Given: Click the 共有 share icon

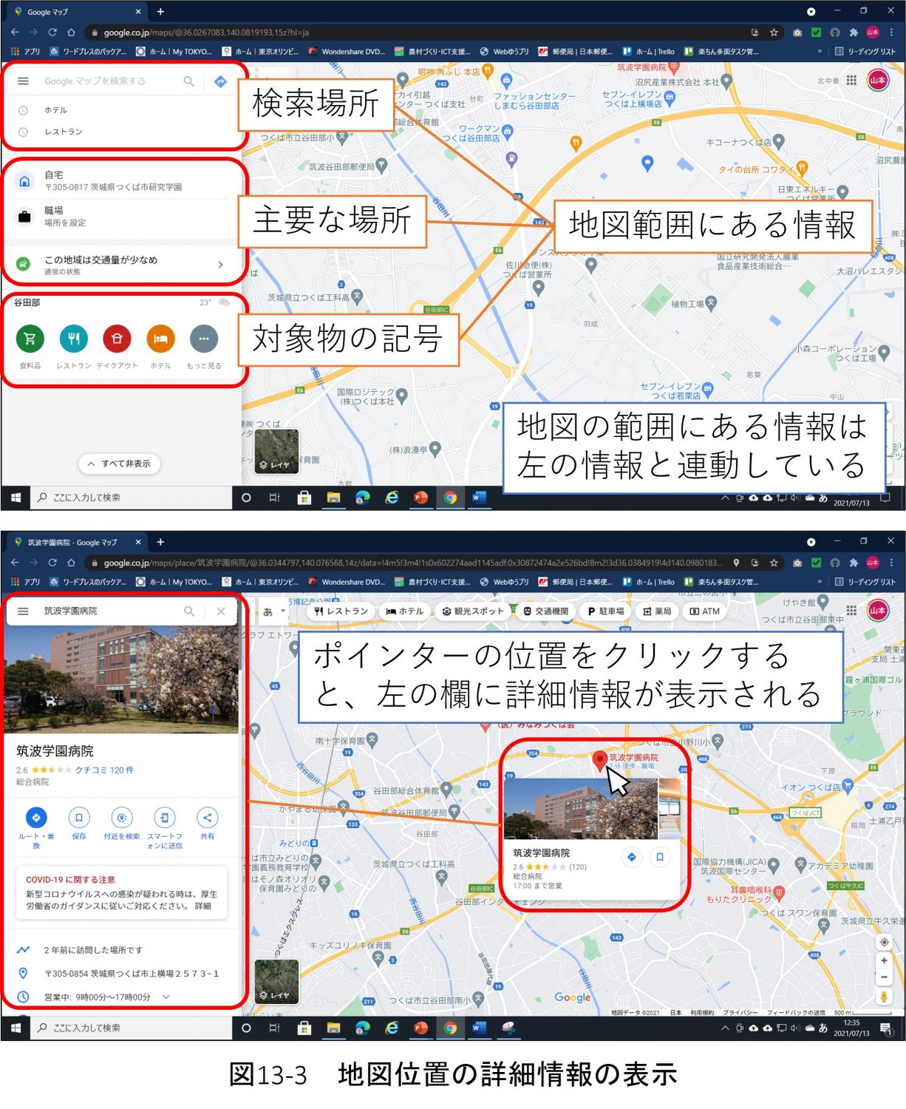Looking at the screenshot, I should point(208,817).
